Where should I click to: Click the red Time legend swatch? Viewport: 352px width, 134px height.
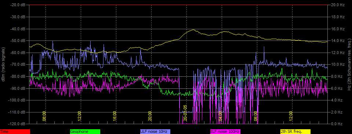click(15, 132)
